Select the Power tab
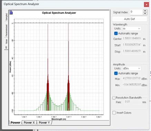Viewport: 151px width, 131px height. click(15, 123)
